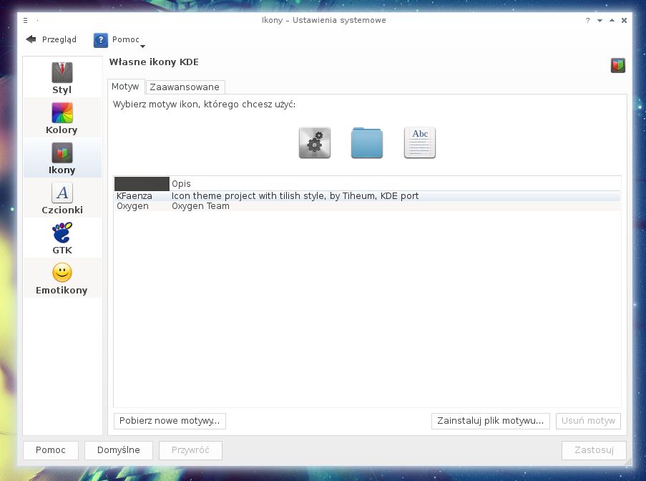
Task: Click the bottom Pomoc button
Action: 51,450
